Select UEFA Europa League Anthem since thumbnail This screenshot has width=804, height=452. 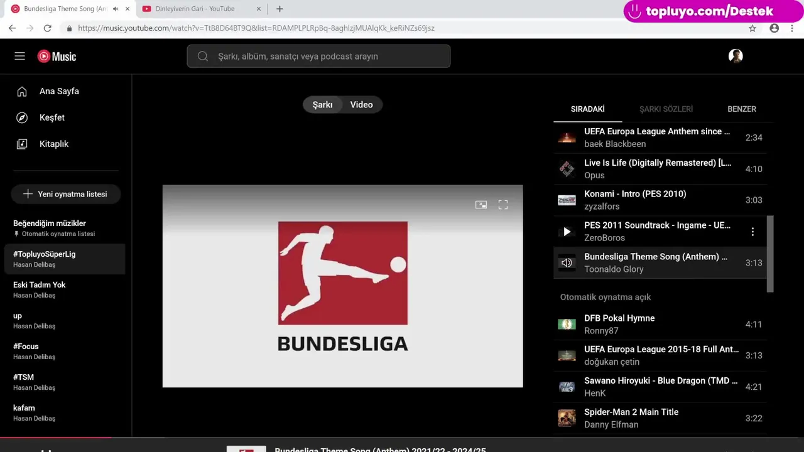(x=567, y=137)
